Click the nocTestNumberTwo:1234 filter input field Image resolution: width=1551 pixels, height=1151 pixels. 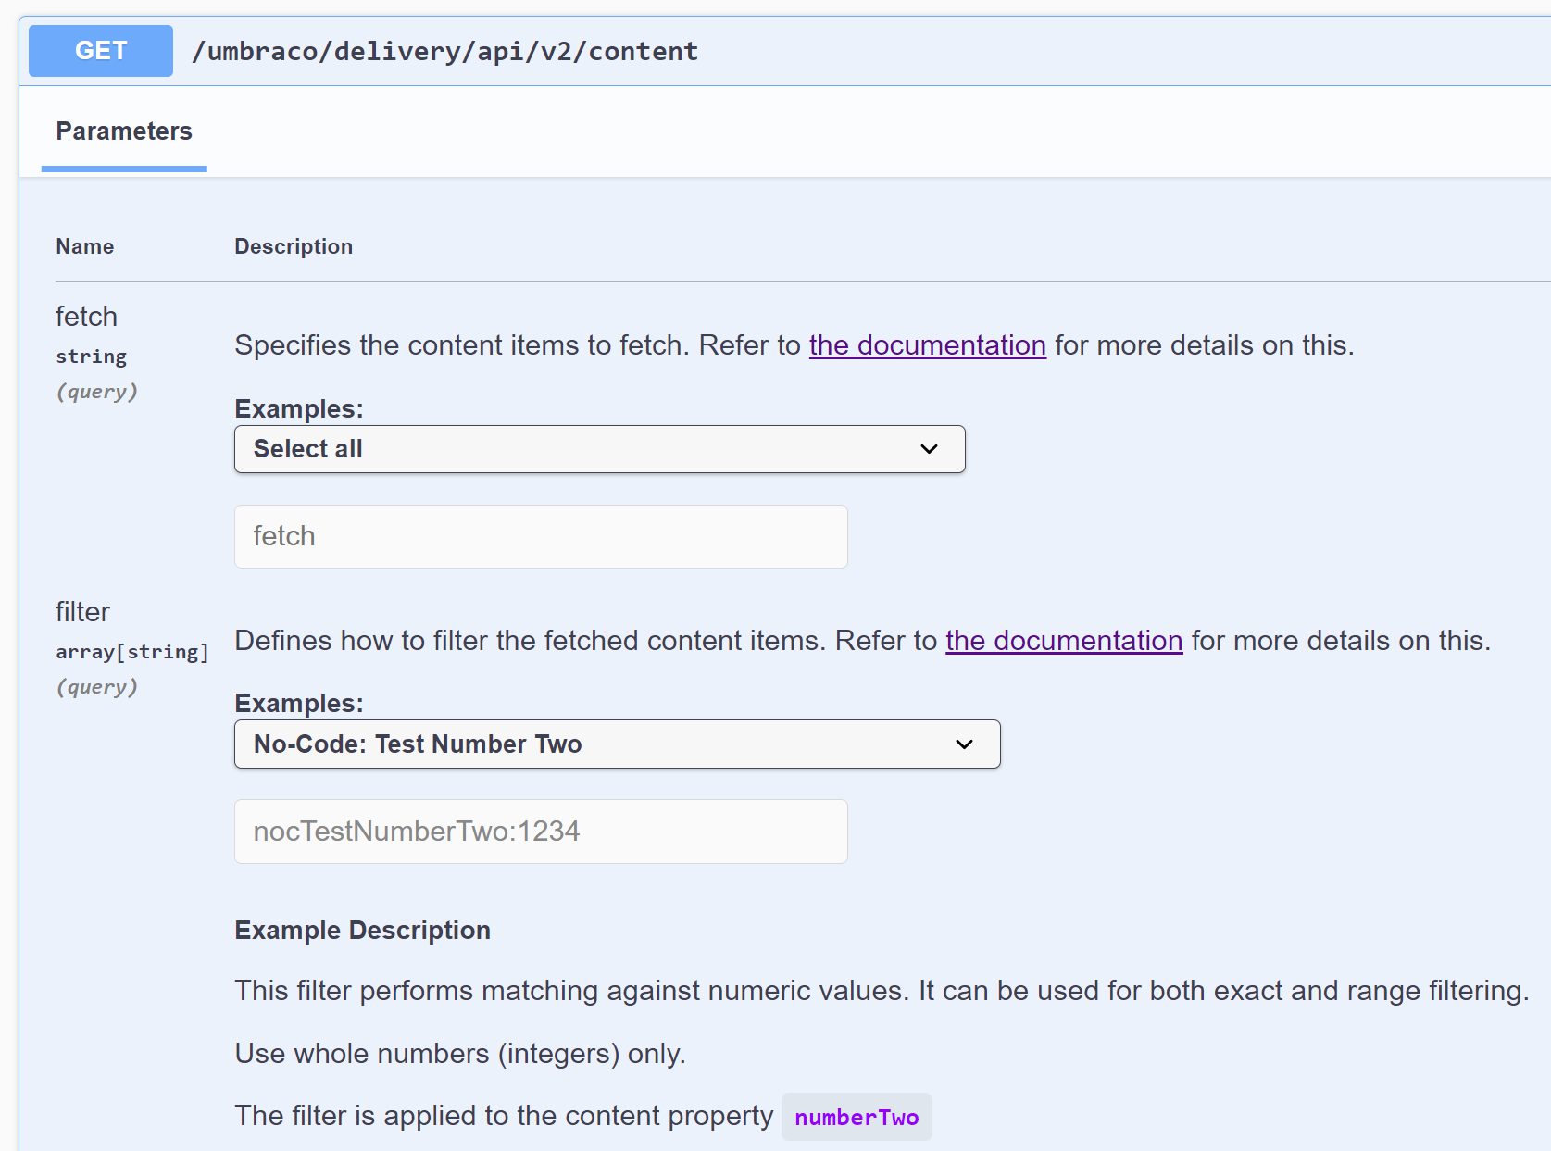[541, 832]
